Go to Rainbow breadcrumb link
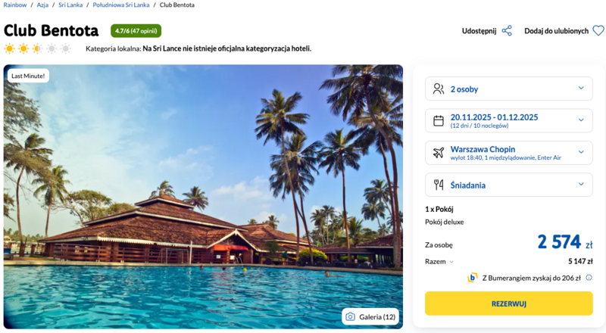This screenshot has height=333, width=606. click(15, 5)
